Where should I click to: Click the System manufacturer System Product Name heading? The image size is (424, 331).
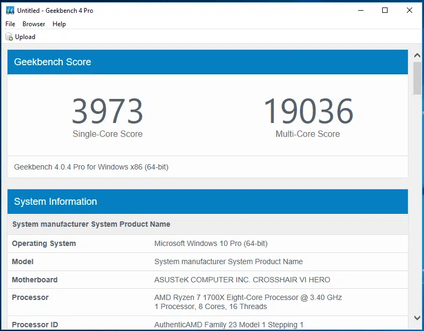pos(91,224)
